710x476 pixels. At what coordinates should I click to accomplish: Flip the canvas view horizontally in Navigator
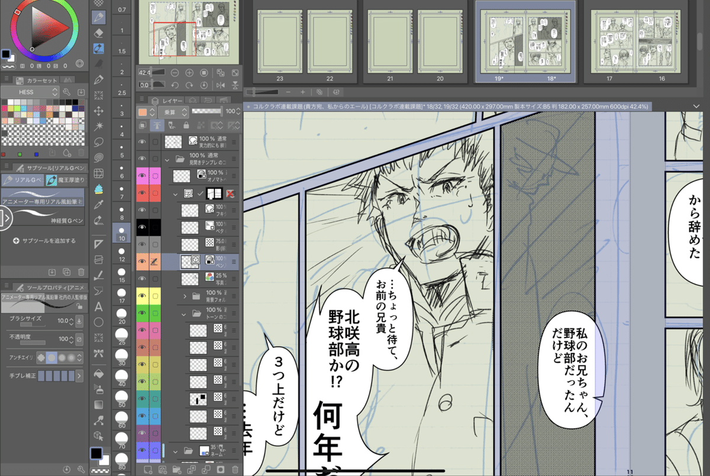point(221,85)
